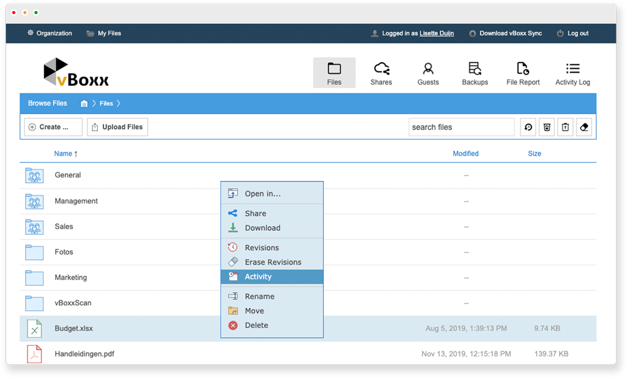This screenshot has height=378, width=627.
Task: Click the home icon in breadcrumb
Action: pyautogui.click(x=84, y=104)
